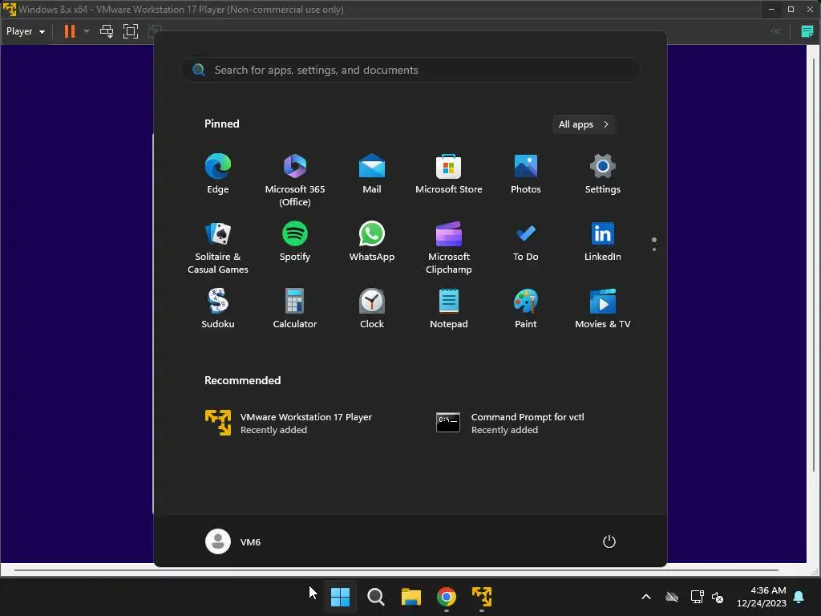
Task: Open VMware notes panel icon at right
Action: point(807,31)
